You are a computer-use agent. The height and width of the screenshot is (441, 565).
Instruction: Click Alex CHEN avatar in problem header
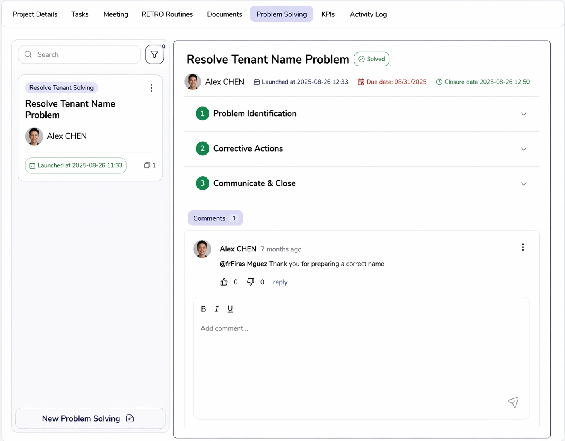(x=193, y=82)
